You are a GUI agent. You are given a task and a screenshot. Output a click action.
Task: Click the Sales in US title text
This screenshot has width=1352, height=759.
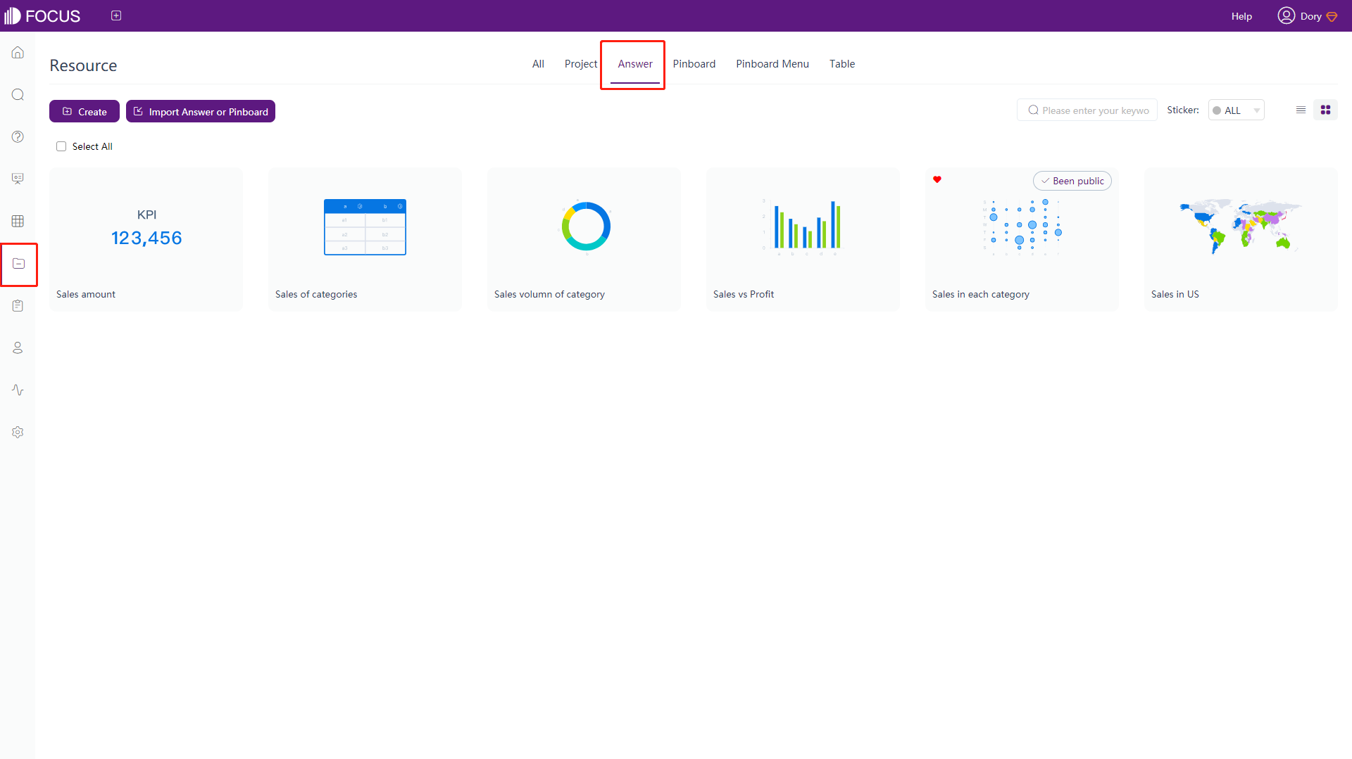[1175, 294]
